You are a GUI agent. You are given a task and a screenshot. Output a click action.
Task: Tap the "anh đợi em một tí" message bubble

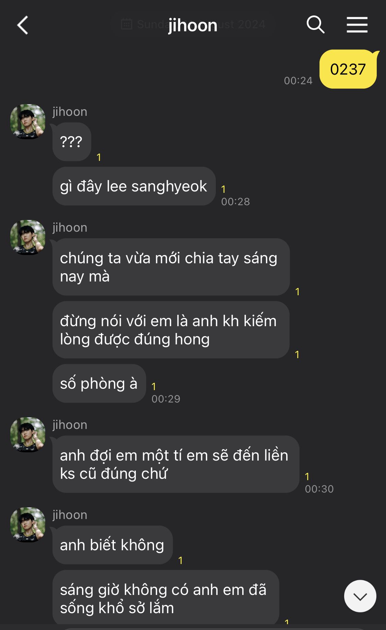tap(176, 464)
